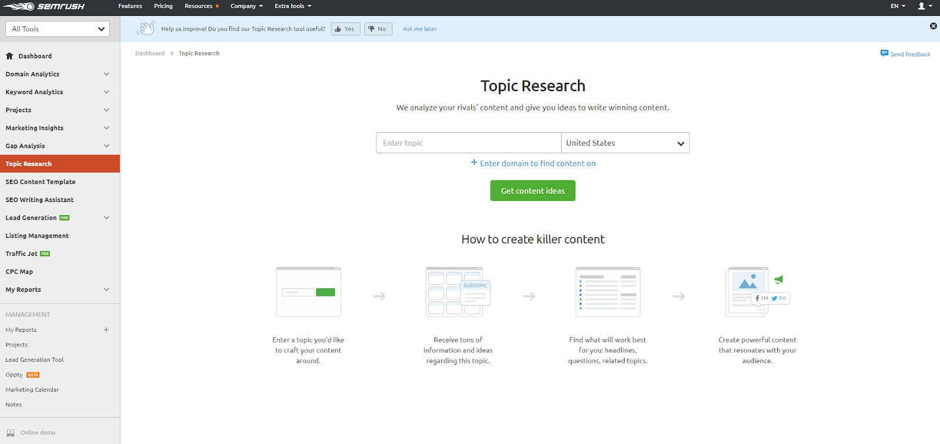
Task: Click the Send feedback link
Action: 910,54
